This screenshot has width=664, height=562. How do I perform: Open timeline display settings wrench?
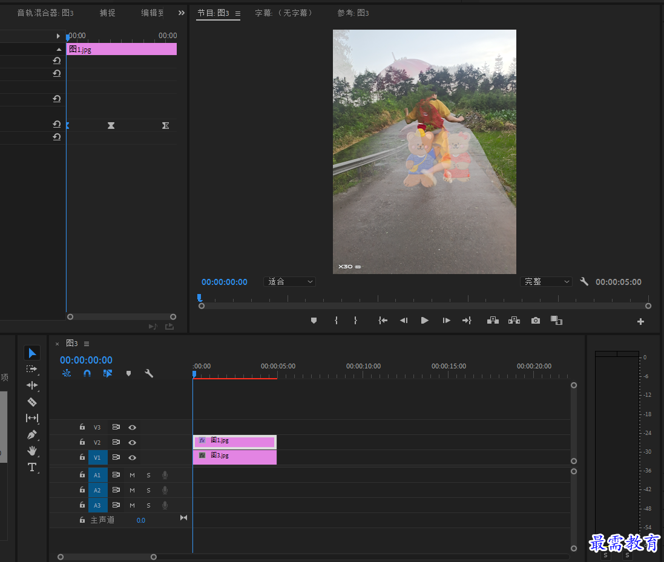pos(149,373)
